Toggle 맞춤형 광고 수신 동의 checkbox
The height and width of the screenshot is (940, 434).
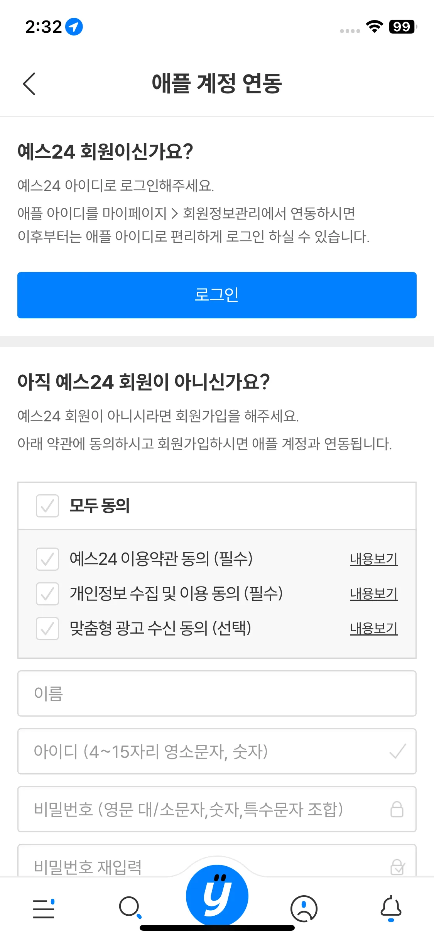(x=47, y=629)
